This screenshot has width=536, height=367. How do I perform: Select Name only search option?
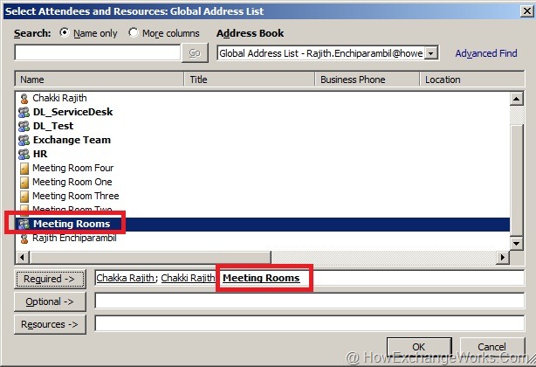tap(65, 33)
